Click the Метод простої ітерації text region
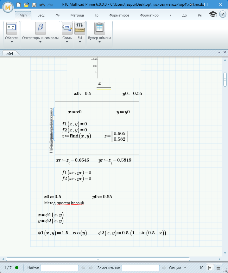 point(64,203)
